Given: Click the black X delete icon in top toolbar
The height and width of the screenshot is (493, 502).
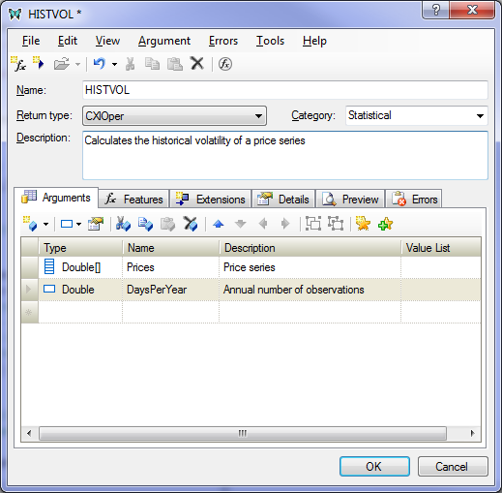Looking at the screenshot, I should pyautogui.click(x=197, y=63).
